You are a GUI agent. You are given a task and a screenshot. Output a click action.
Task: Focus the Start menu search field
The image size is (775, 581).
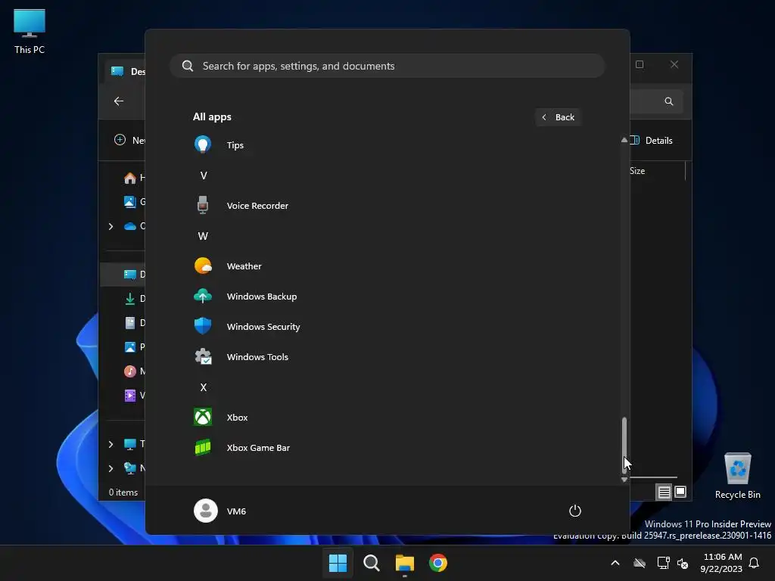[387, 66]
